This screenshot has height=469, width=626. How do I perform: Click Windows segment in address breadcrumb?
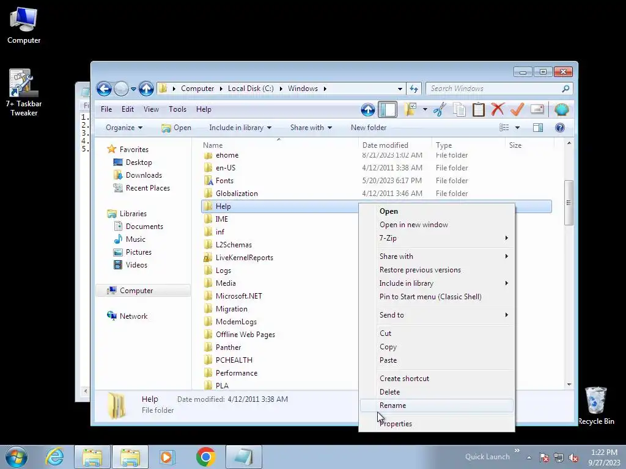coord(303,89)
